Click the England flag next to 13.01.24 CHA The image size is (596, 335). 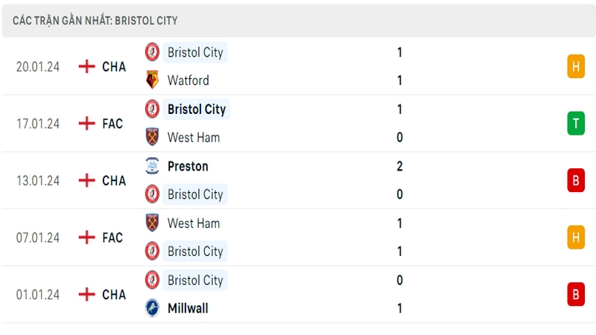tap(86, 180)
